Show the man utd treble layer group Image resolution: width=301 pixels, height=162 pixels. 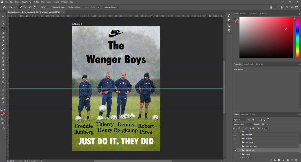(235, 146)
